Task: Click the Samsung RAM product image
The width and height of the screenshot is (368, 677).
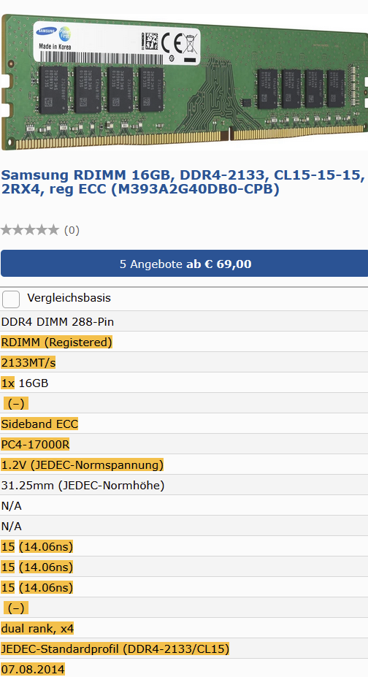Action: 184,82
